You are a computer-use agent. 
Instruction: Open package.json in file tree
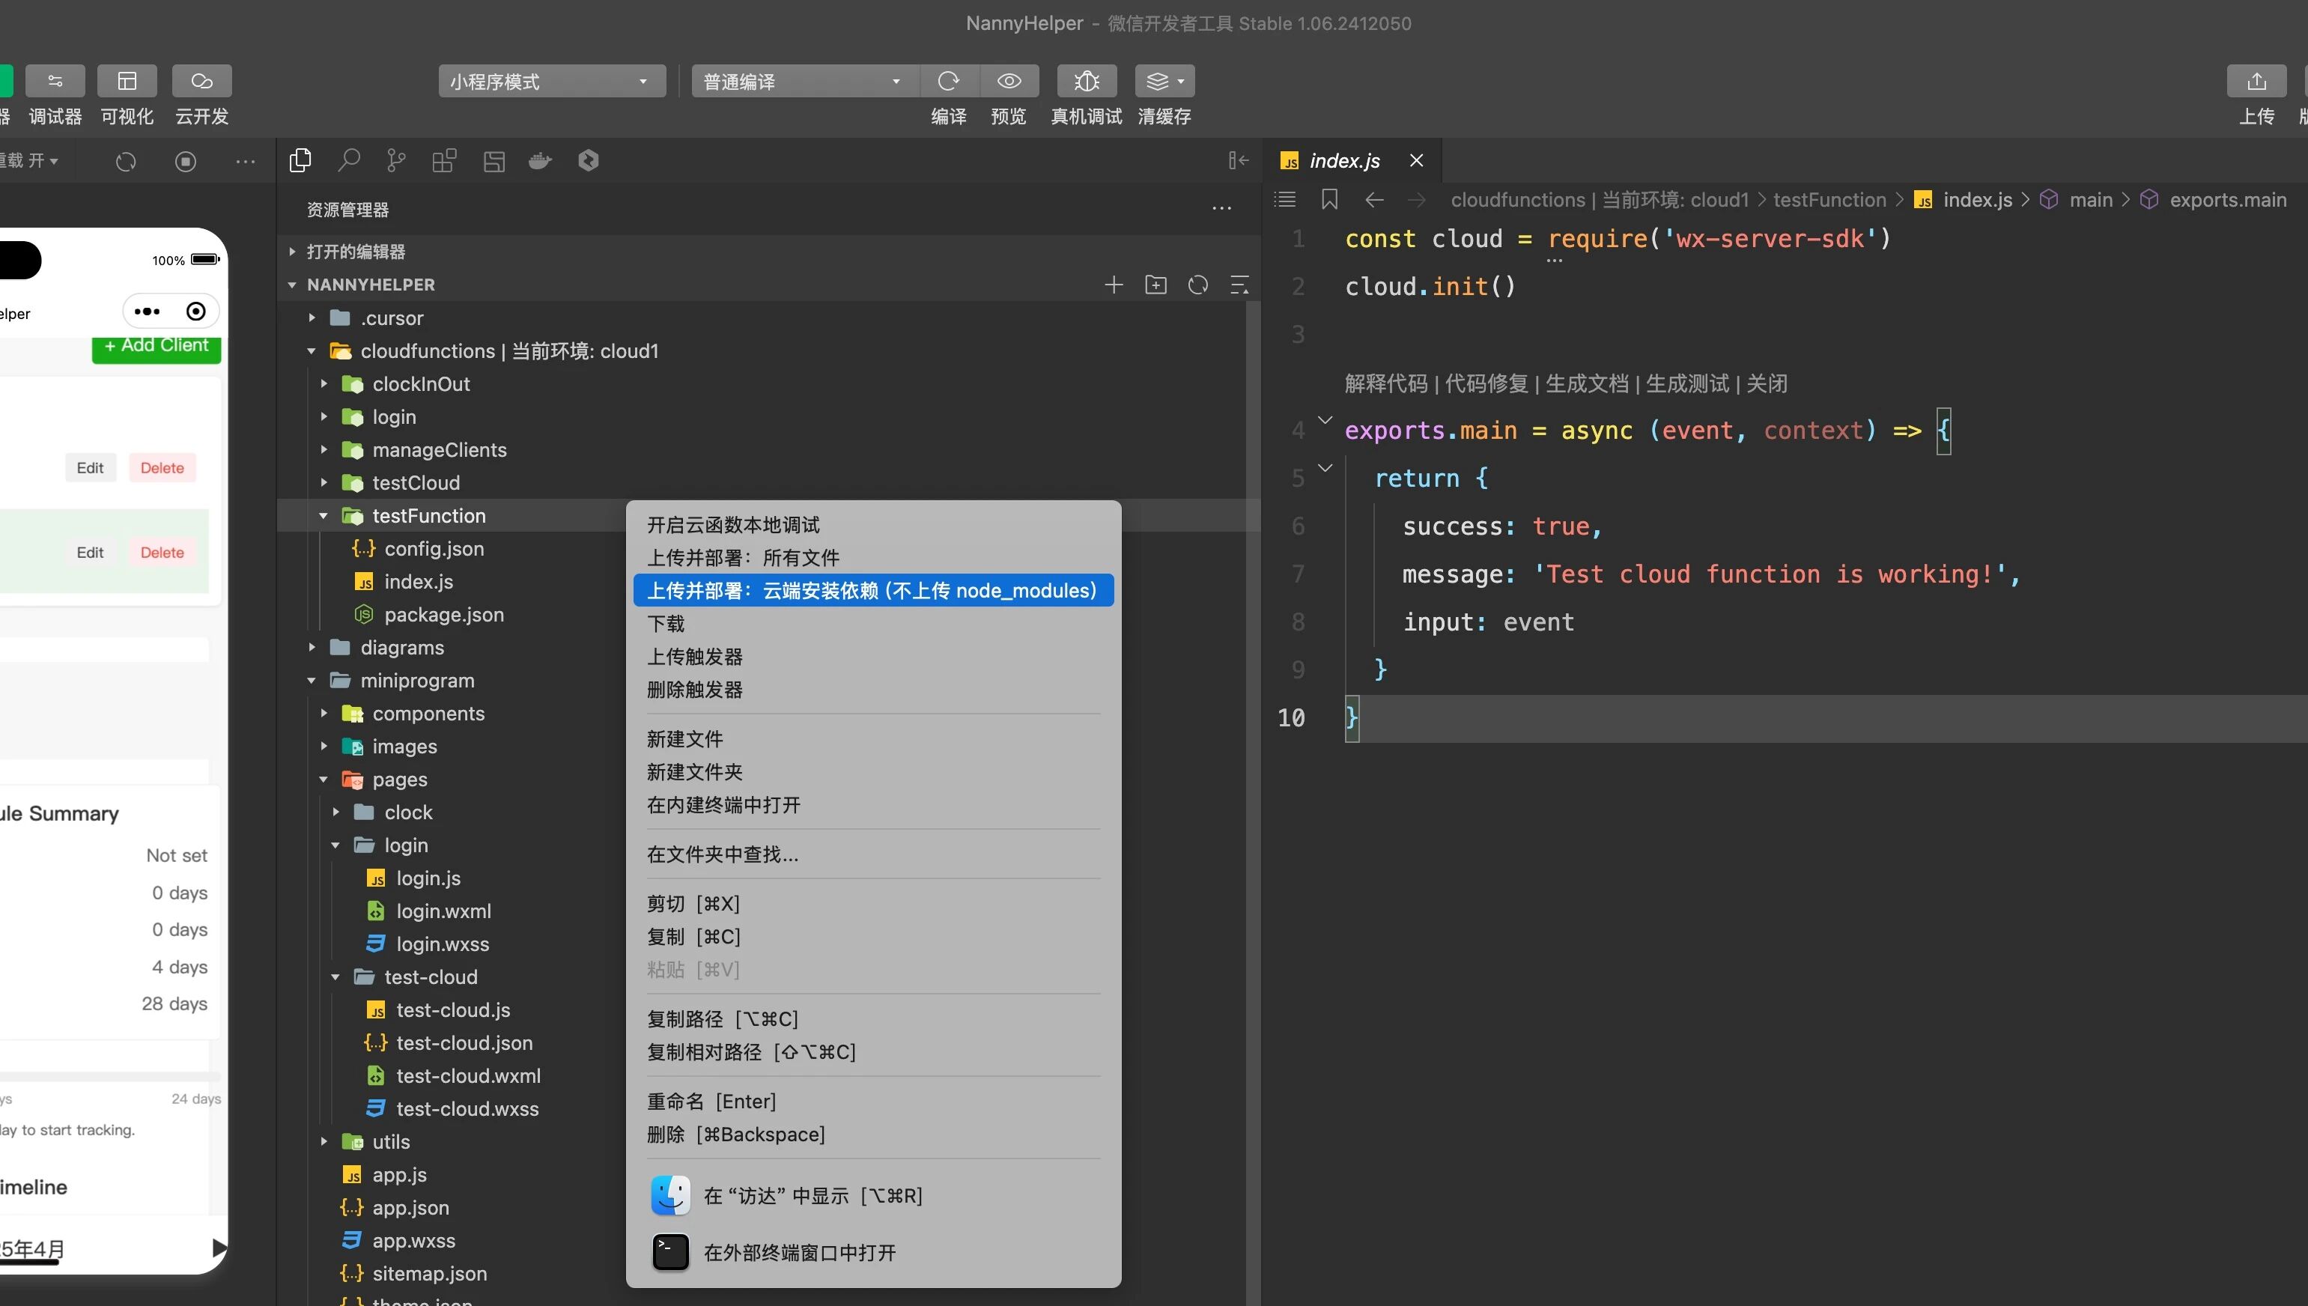[443, 614]
